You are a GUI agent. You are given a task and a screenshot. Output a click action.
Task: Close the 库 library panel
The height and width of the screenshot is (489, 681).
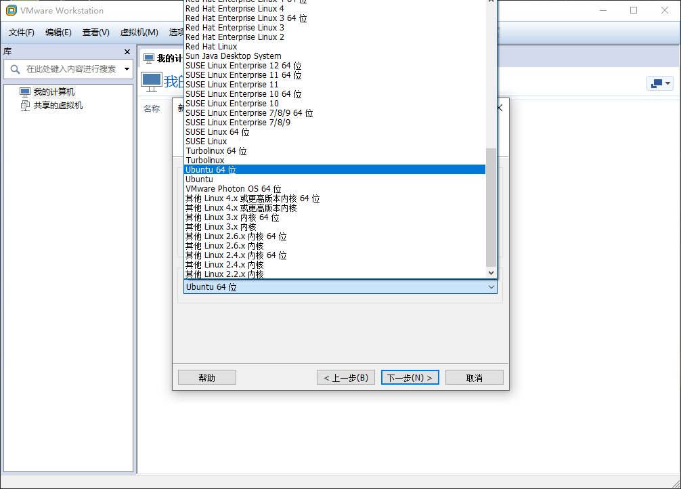tap(127, 51)
